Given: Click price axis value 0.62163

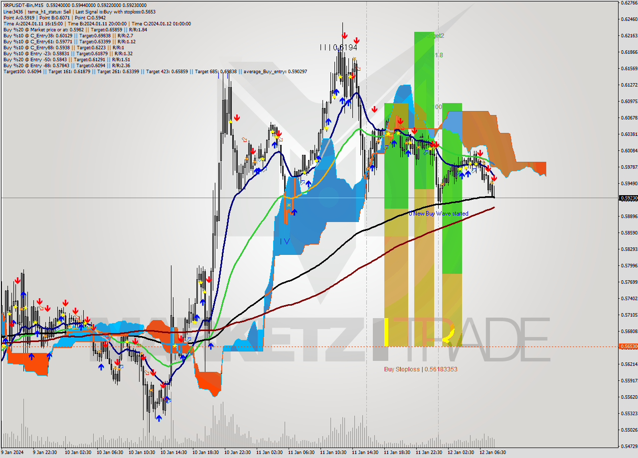Looking at the screenshot, I should click(x=629, y=36).
